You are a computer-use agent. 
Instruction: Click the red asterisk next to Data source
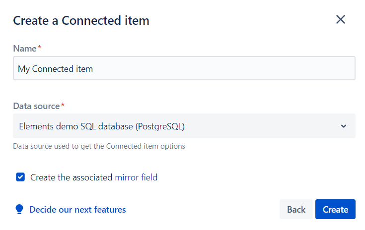point(63,106)
